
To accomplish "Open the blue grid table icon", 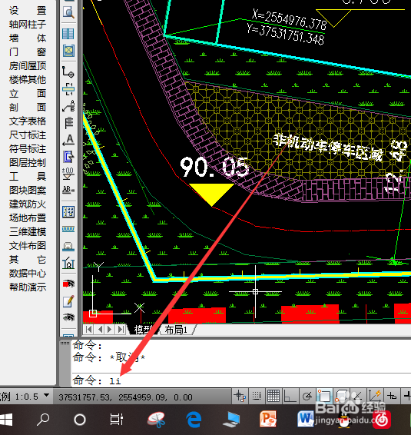I will point(68,212).
